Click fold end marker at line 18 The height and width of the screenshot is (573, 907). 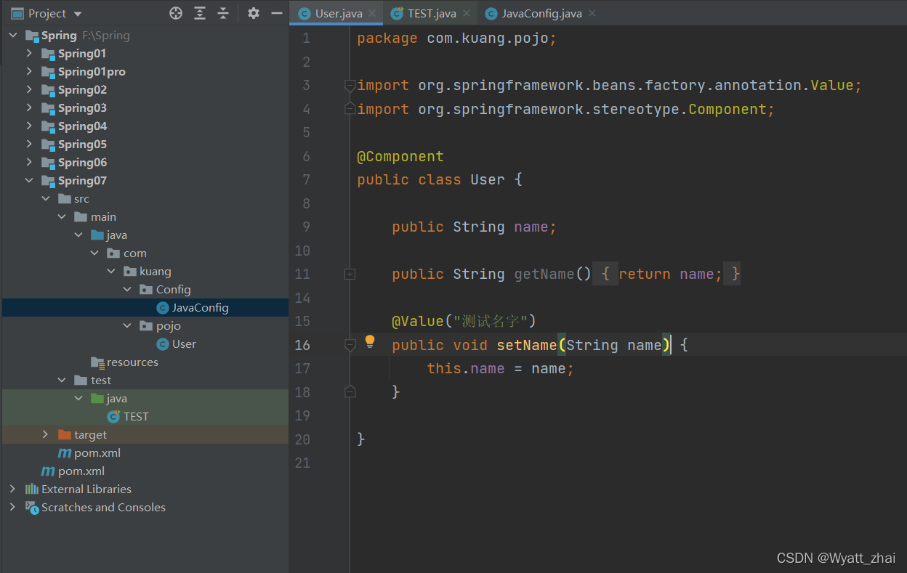coord(350,391)
